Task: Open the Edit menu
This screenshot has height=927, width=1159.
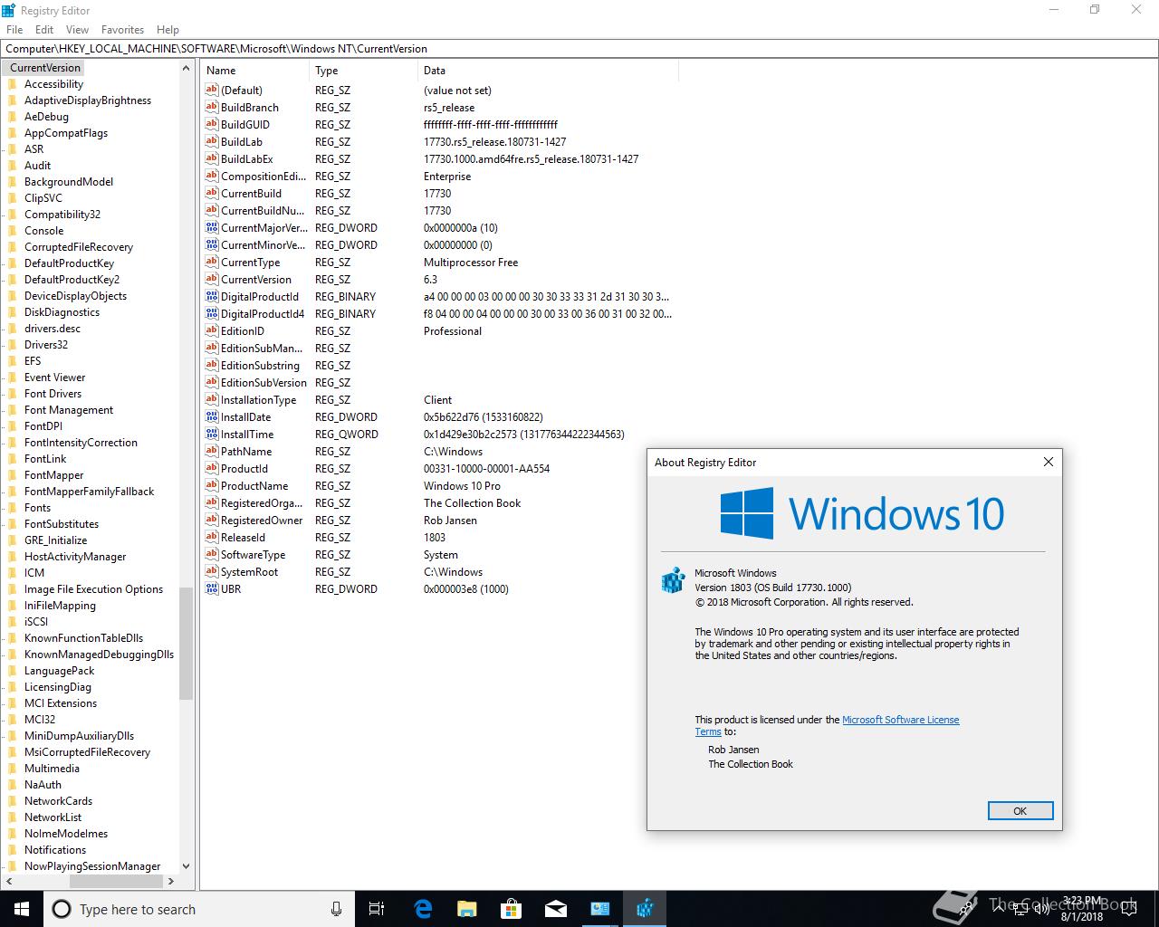Action: click(x=44, y=30)
